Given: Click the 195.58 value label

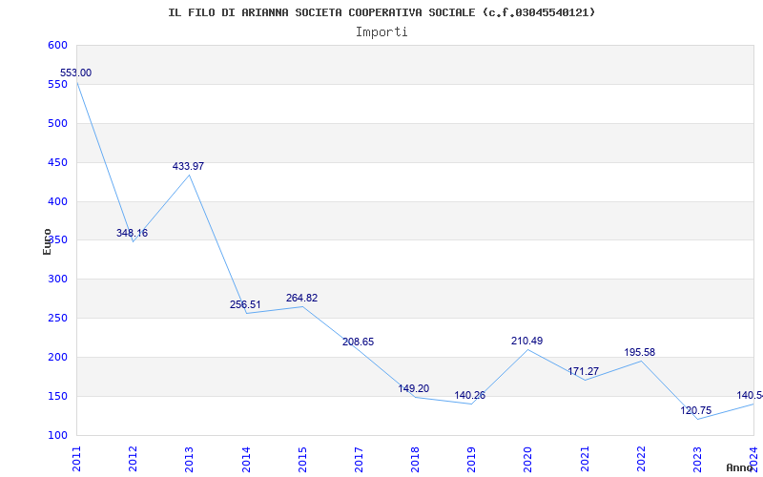Looking at the screenshot, I should coord(640,352).
